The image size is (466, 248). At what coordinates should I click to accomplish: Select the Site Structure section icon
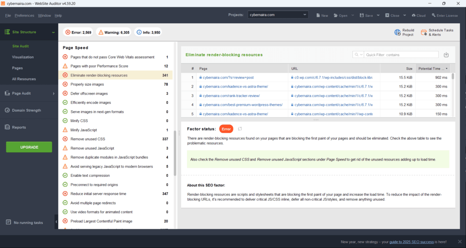tap(7, 32)
